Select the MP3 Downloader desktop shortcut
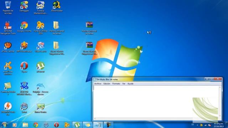Viewport: 228px width, 128px height. click(24, 47)
